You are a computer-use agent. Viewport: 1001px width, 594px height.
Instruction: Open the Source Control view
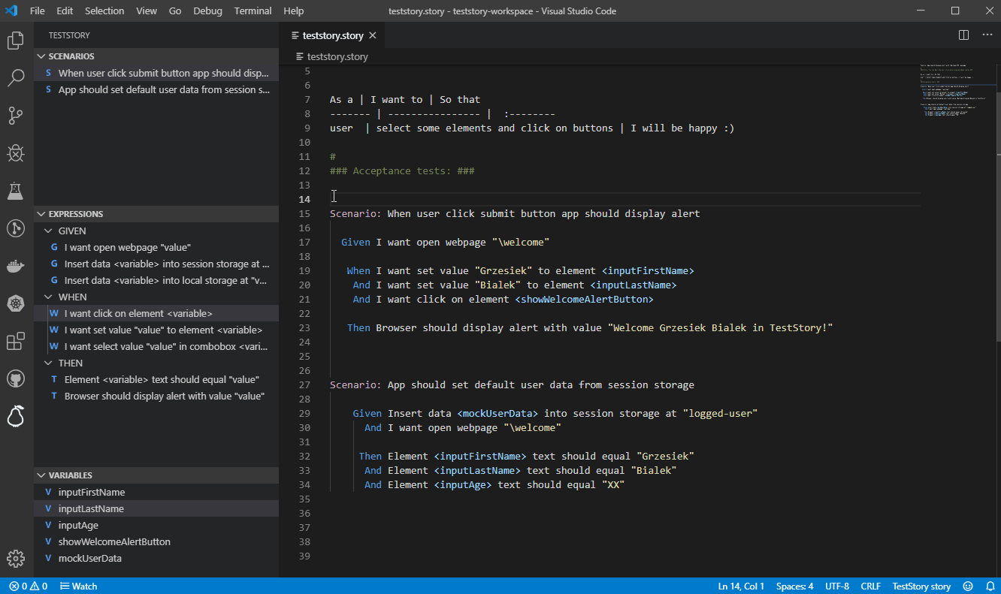coord(16,116)
